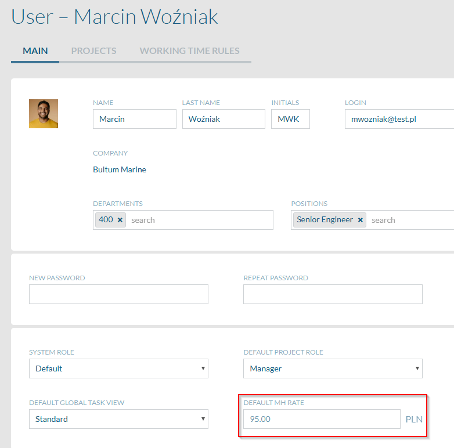The image size is (454, 448).
Task: Open the System Role dropdown
Action: (x=118, y=368)
